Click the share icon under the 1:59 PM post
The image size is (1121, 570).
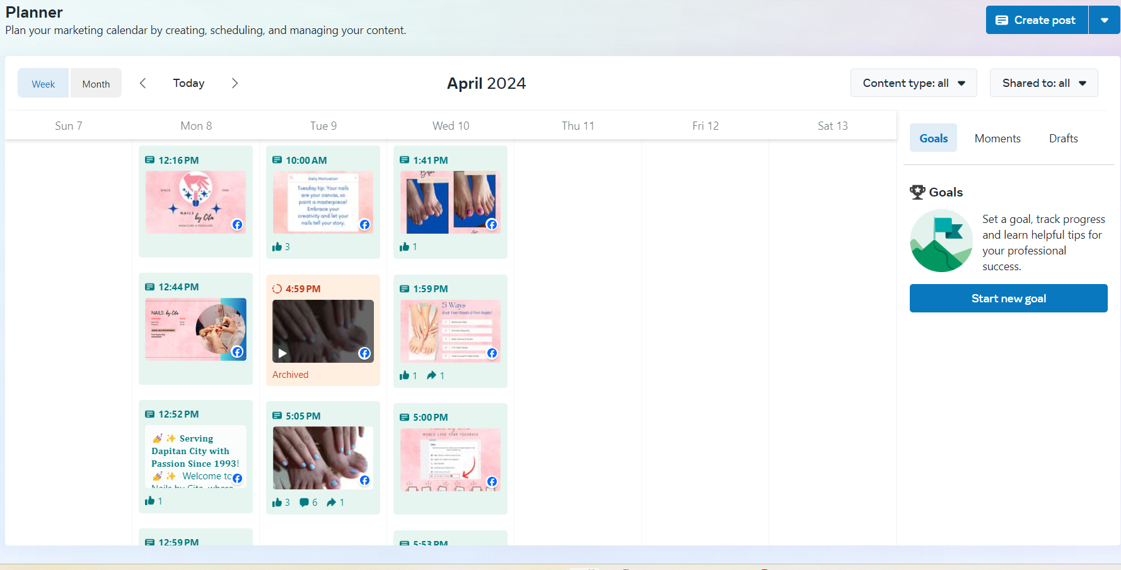coord(432,375)
